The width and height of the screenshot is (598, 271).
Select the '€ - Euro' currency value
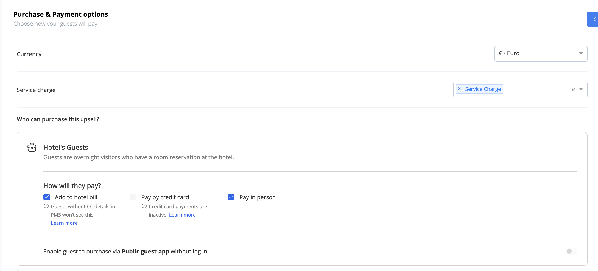click(509, 53)
